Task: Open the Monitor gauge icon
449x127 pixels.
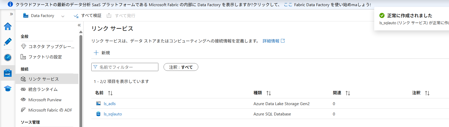Action: click(x=8, y=57)
